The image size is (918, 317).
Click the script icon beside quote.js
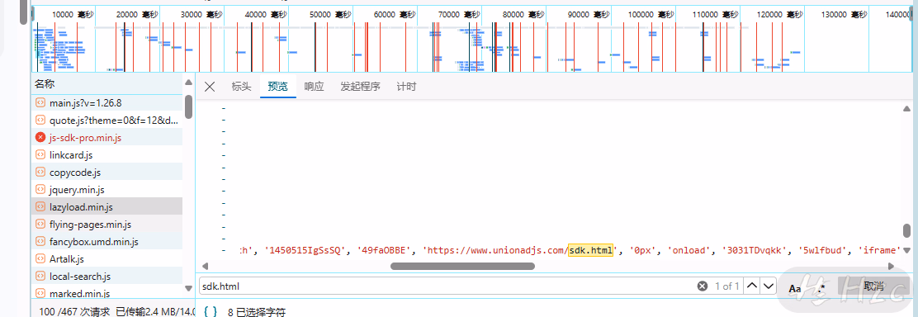point(40,121)
